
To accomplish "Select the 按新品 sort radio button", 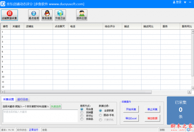I will click(82, 119).
